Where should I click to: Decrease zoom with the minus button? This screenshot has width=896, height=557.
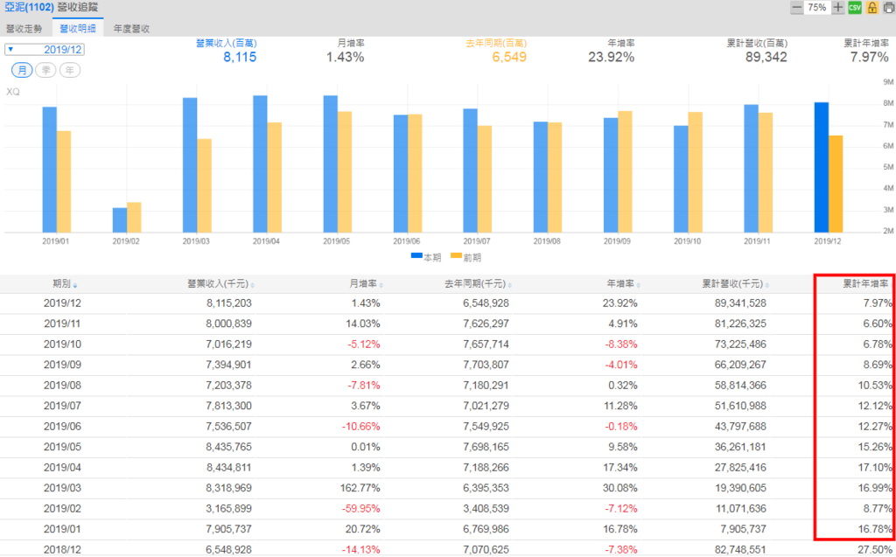[796, 7]
